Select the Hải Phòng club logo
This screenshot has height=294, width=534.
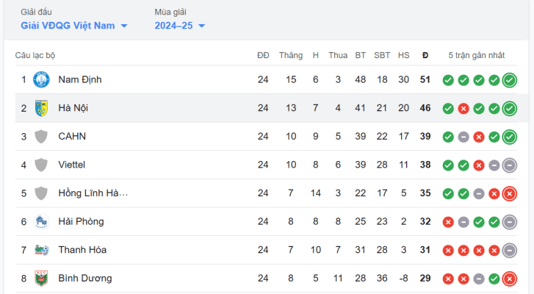(41, 222)
